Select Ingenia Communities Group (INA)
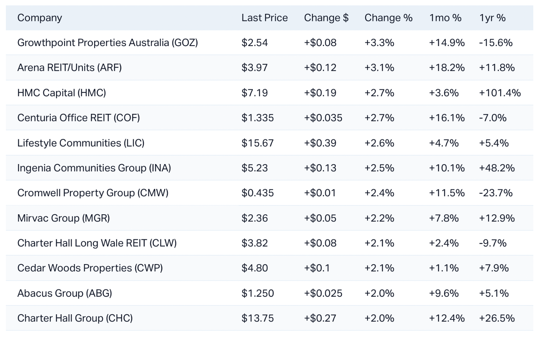The height and width of the screenshot is (344, 540). [94, 168]
